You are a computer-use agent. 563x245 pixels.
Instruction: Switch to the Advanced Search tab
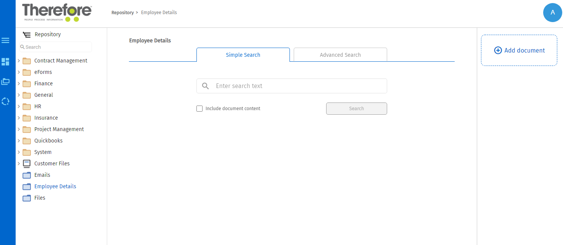[340, 55]
